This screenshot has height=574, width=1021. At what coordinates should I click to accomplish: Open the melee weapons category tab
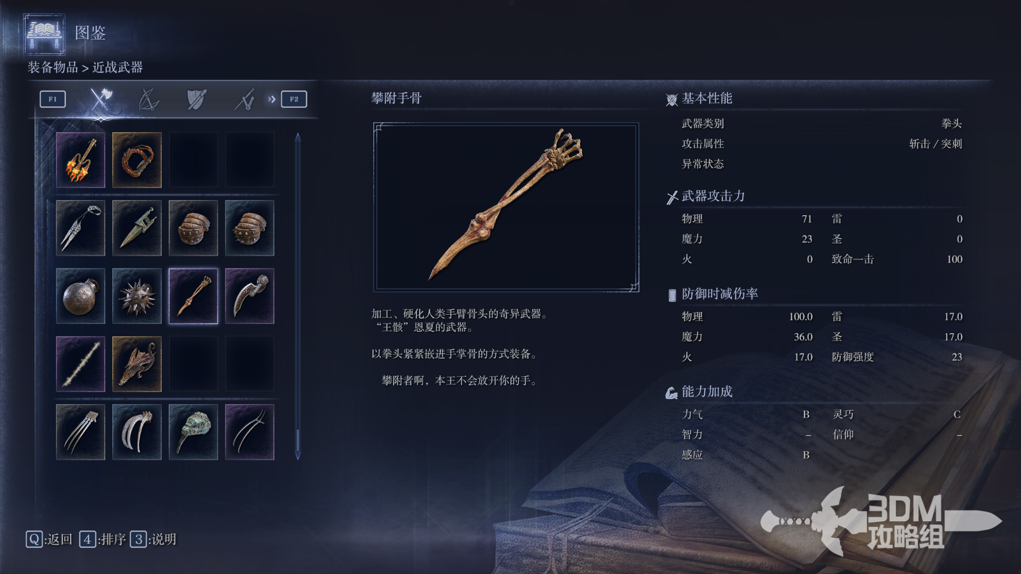coord(100,99)
